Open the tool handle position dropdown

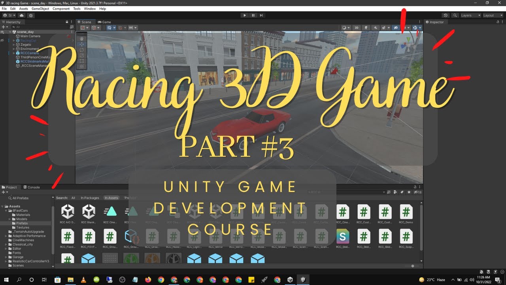click(x=84, y=28)
